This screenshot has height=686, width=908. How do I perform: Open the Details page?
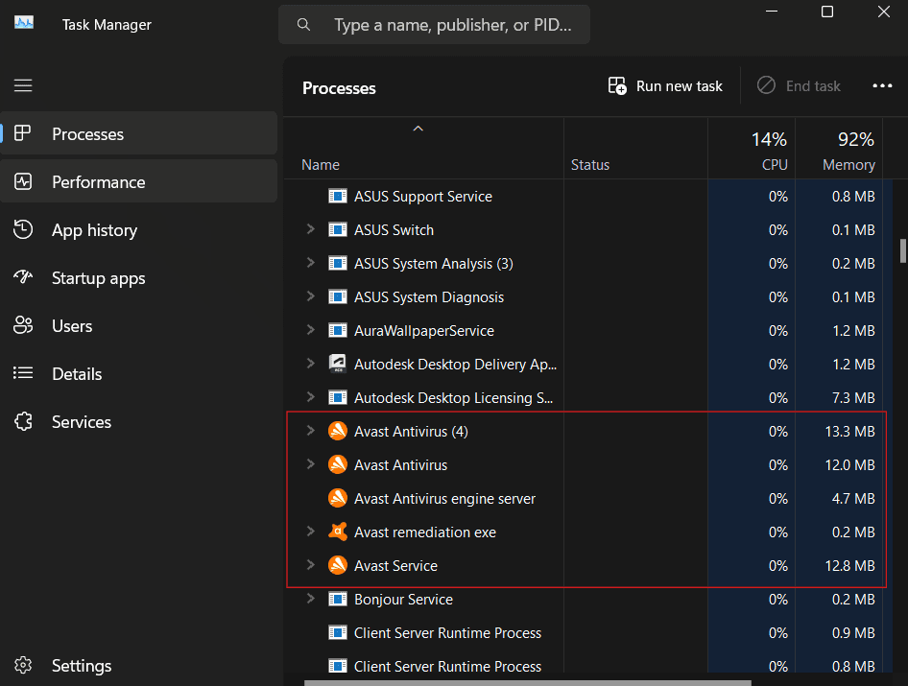click(x=139, y=374)
